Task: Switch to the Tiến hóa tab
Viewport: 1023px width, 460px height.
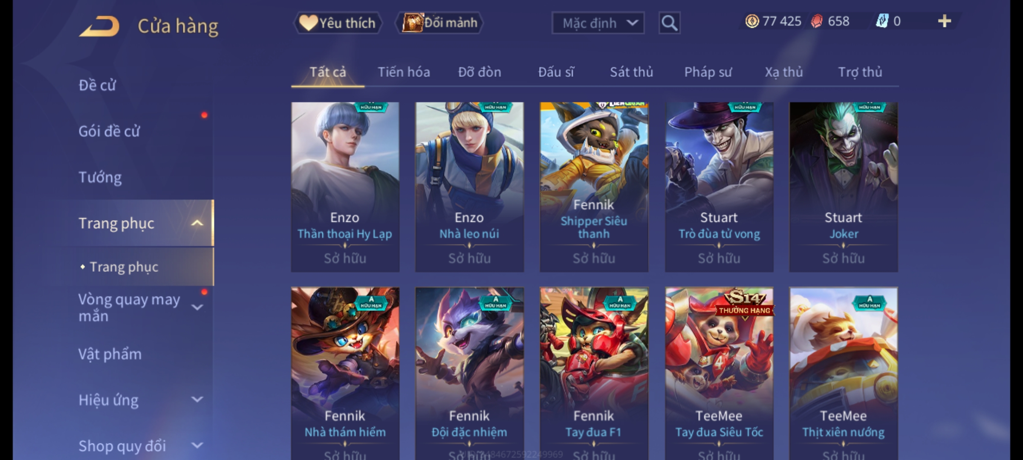Action: coord(404,72)
